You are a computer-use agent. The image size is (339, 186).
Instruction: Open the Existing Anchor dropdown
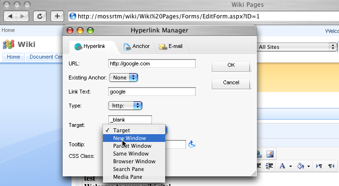(124, 77)
